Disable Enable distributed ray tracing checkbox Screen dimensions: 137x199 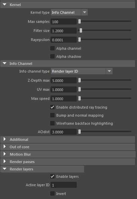(x=52, y=107)
